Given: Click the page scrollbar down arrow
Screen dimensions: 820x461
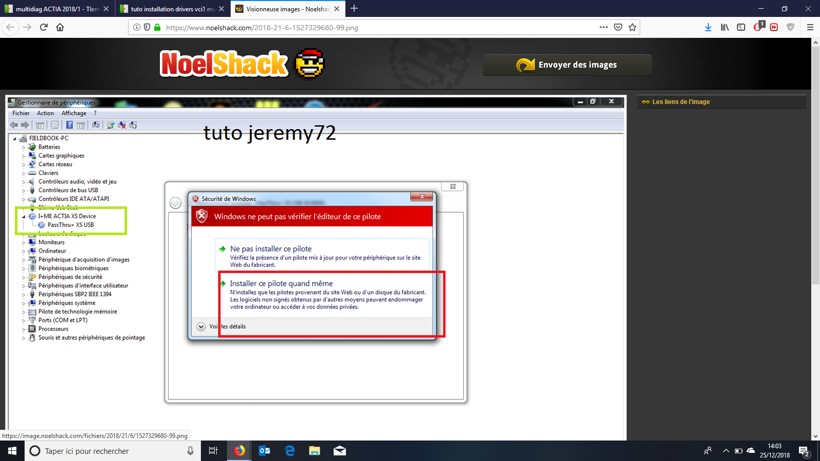Looking at the screenshot, I should (815, 436).
